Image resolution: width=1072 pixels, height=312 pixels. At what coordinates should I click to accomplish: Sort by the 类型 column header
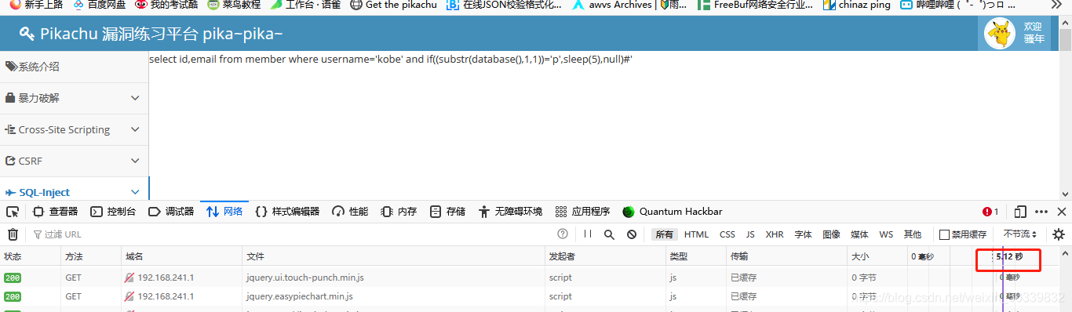click(x=696, y=256)
